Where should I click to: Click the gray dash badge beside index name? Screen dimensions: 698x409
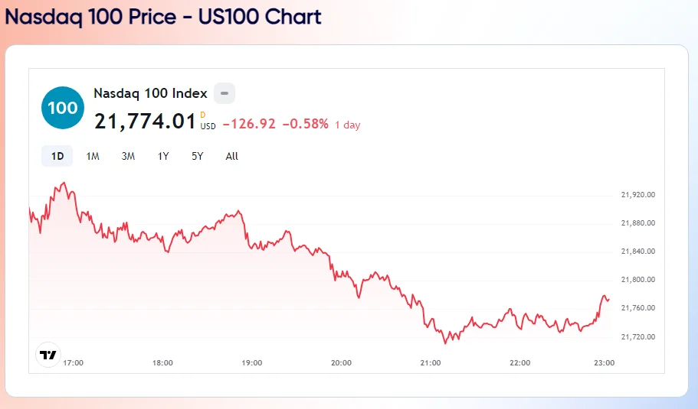(224, 93)
